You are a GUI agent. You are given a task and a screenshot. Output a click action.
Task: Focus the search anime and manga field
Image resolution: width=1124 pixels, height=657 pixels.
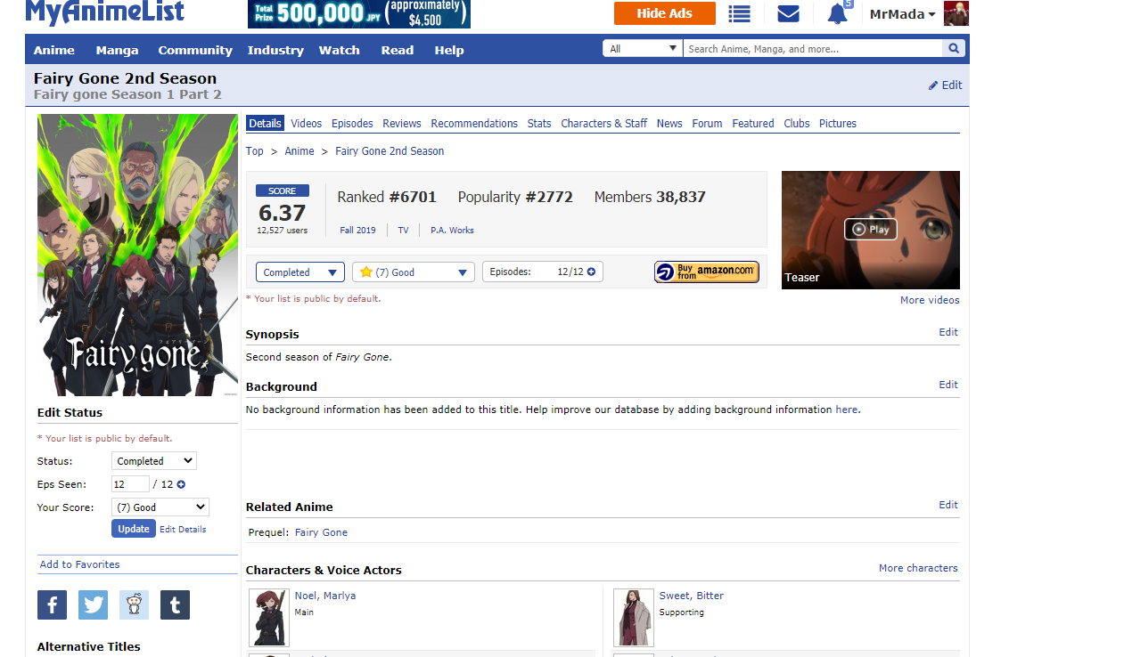click(x=813, y=49)
